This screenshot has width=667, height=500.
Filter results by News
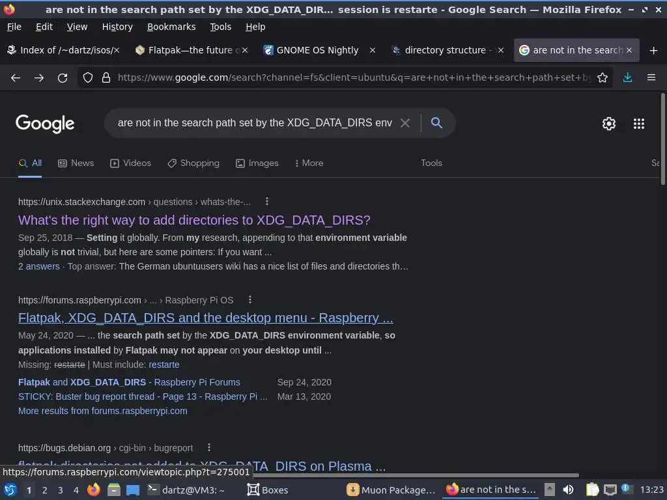76,163
